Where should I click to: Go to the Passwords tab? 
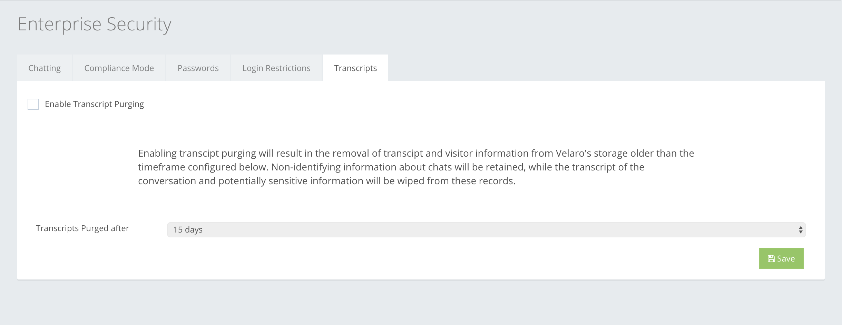[x=198, y=68]
